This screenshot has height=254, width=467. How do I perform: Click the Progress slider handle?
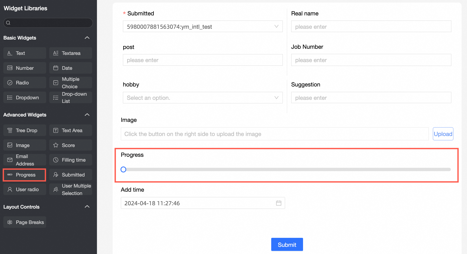tap(123, 169)
